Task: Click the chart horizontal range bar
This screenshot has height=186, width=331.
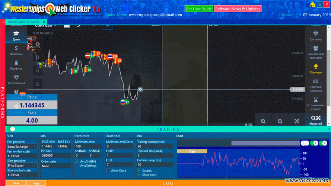Action: pos(265,143)
